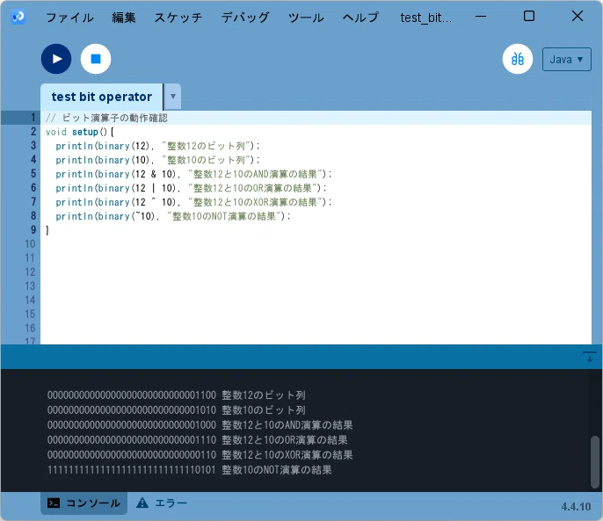The image size is (603, 521).
Task: Close the Processing window
Action: [x=578, y=16]
